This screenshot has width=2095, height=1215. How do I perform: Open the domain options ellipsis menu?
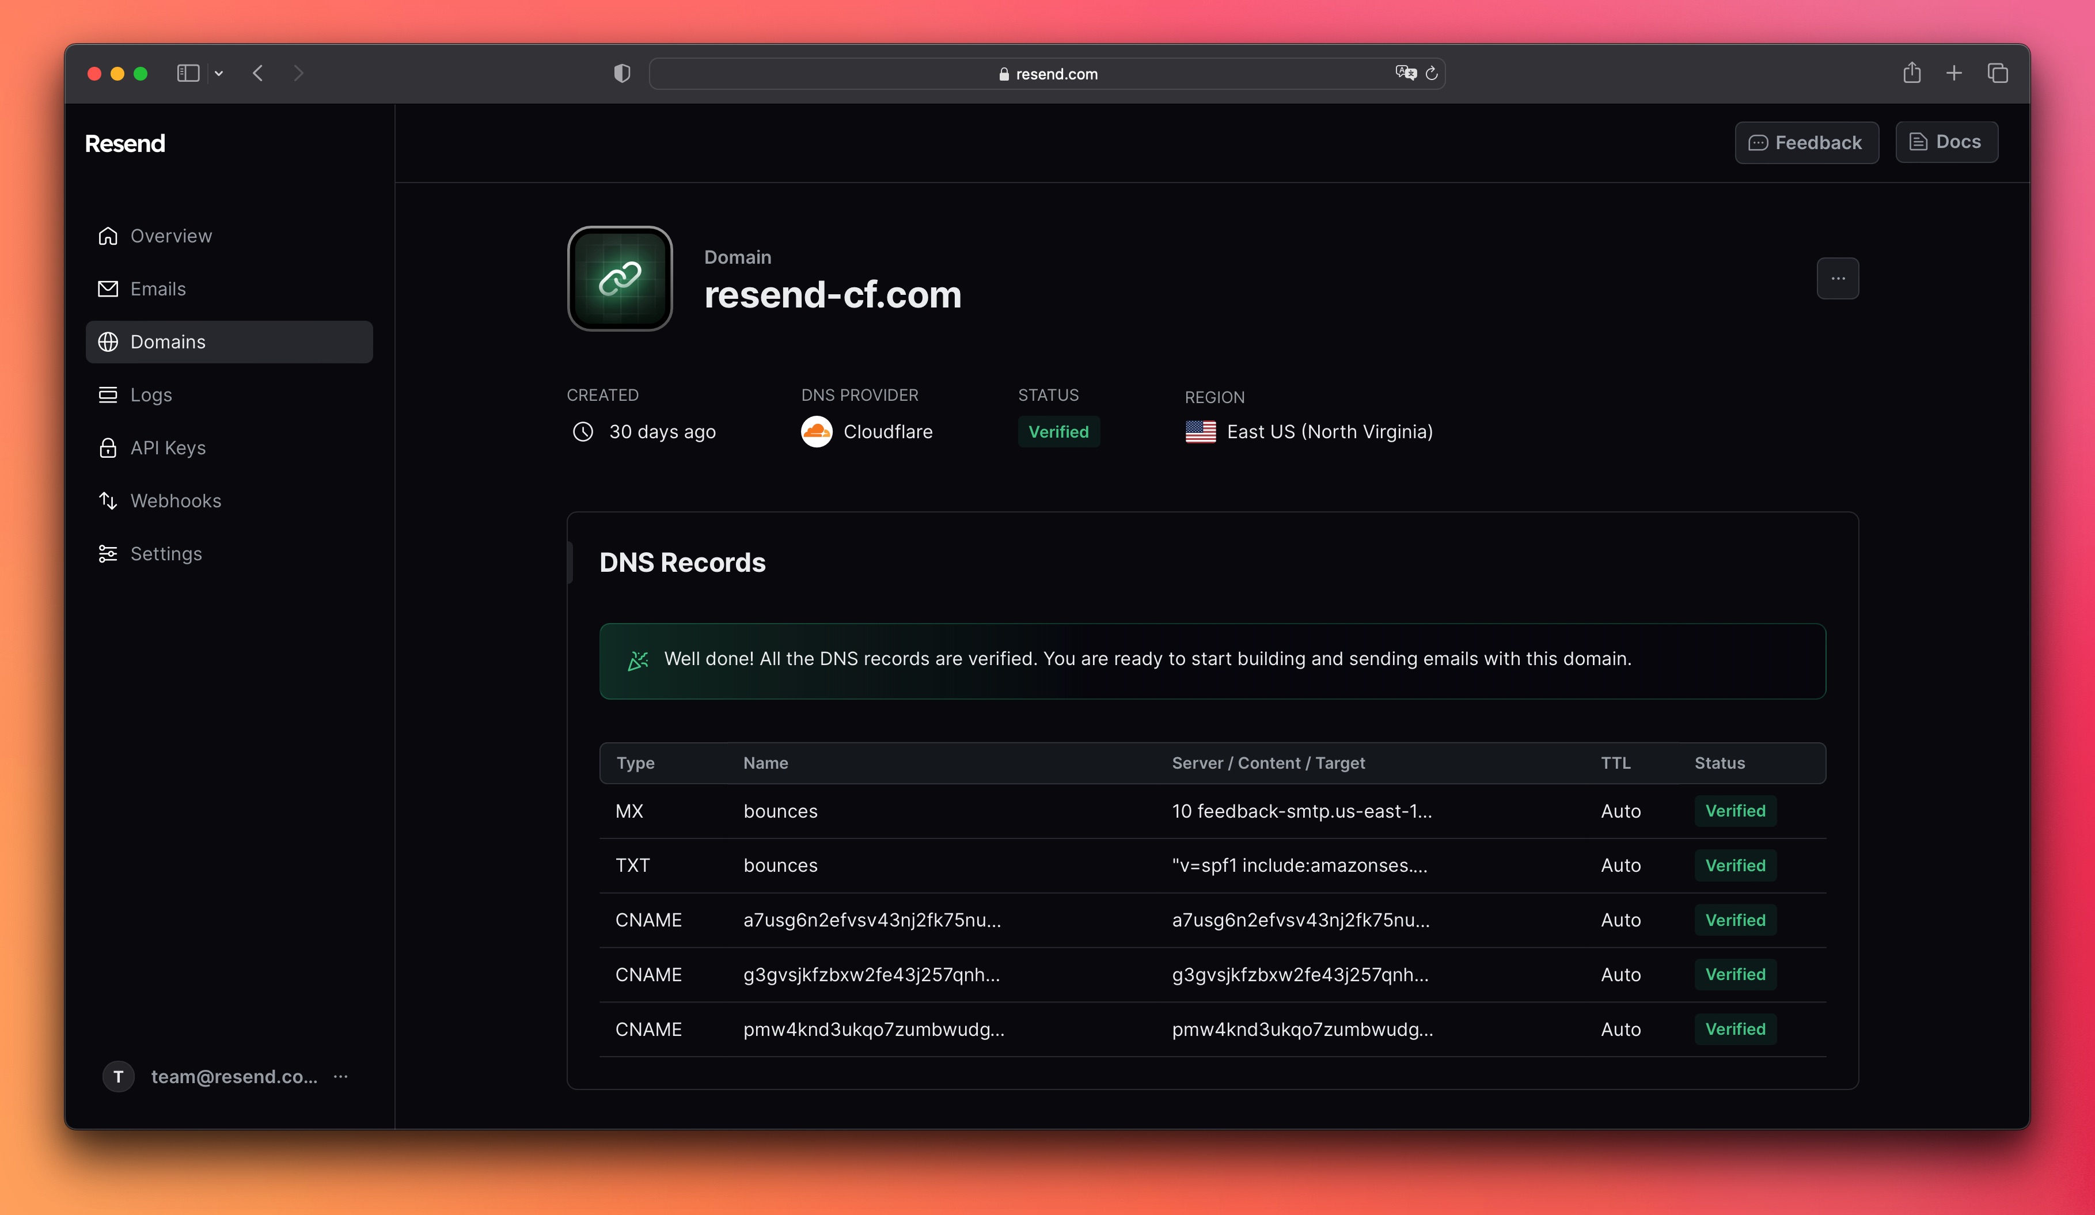click(x=1837, y=278)
